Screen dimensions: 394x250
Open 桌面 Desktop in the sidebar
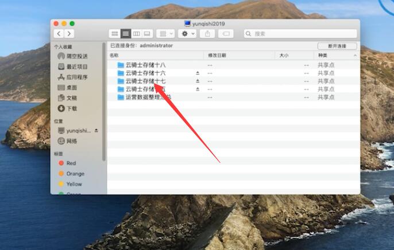[67, 88]
